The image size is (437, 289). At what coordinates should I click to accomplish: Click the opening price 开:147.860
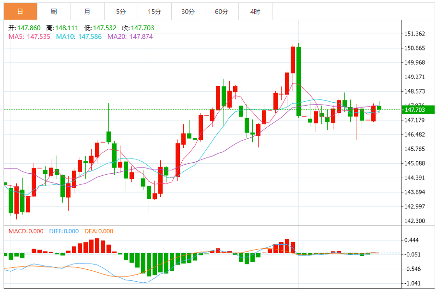click(24, 28)
